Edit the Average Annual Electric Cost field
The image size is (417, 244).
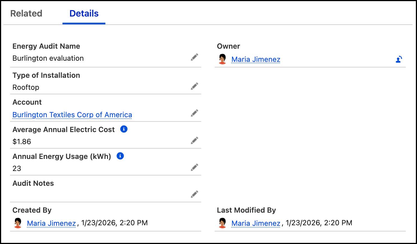[x=194, y=140]
